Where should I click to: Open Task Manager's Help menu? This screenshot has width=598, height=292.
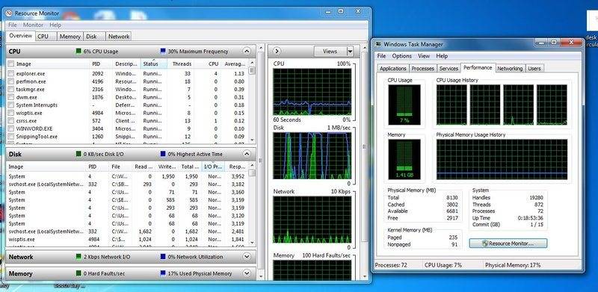pyautogui.click(x=442, y=56)
